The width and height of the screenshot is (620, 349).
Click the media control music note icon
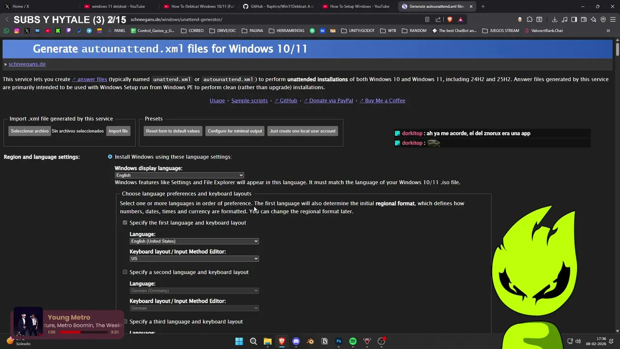[x=564, y=19]
